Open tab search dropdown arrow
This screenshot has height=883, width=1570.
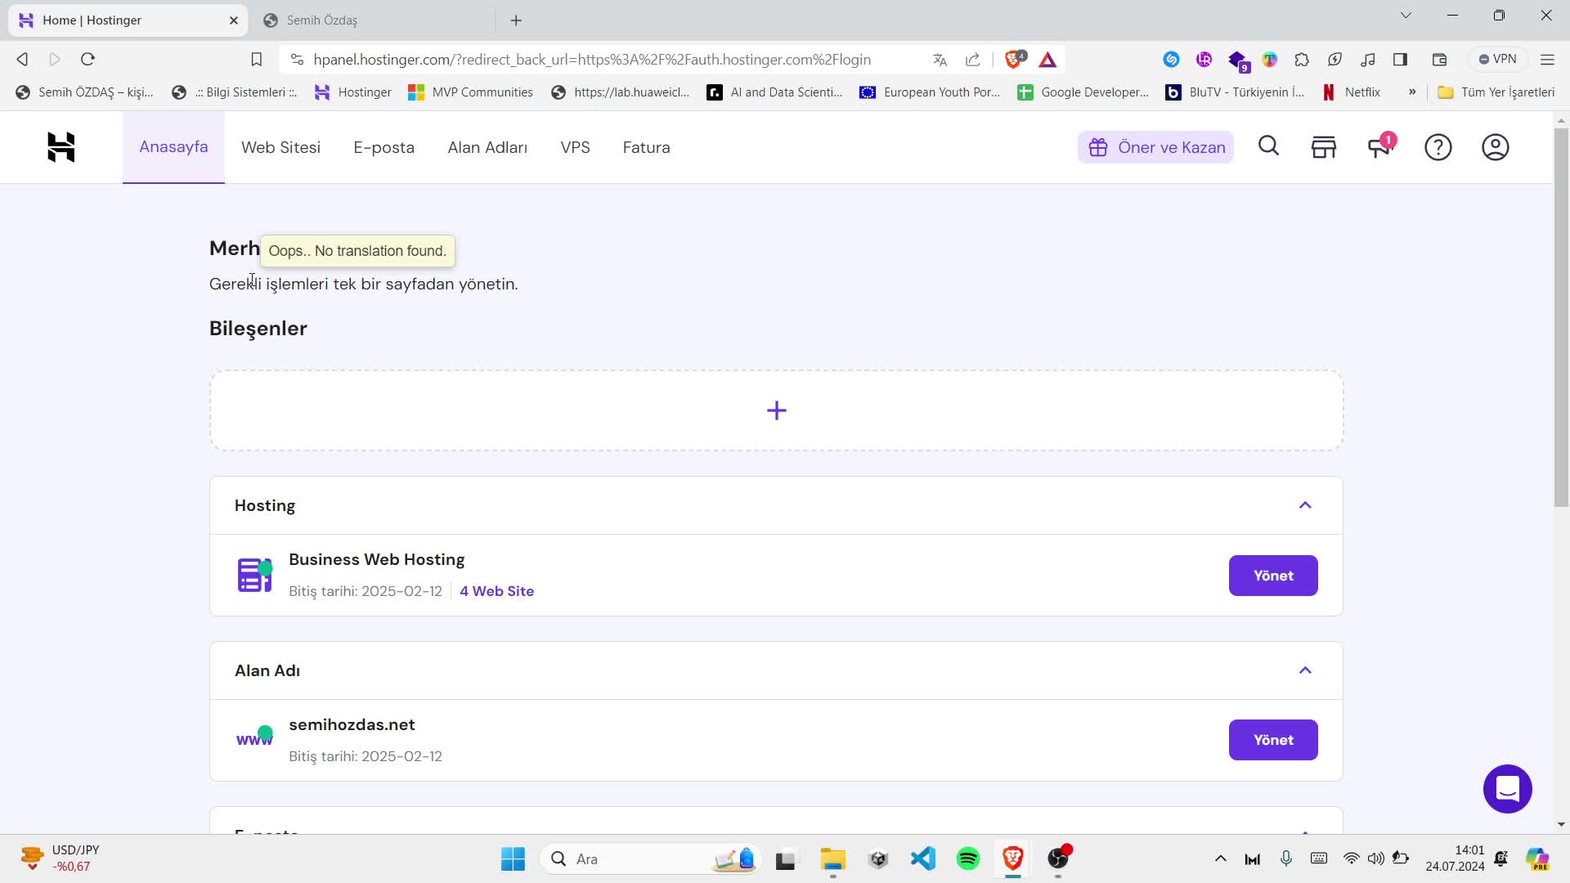(x=1406, y=16)
